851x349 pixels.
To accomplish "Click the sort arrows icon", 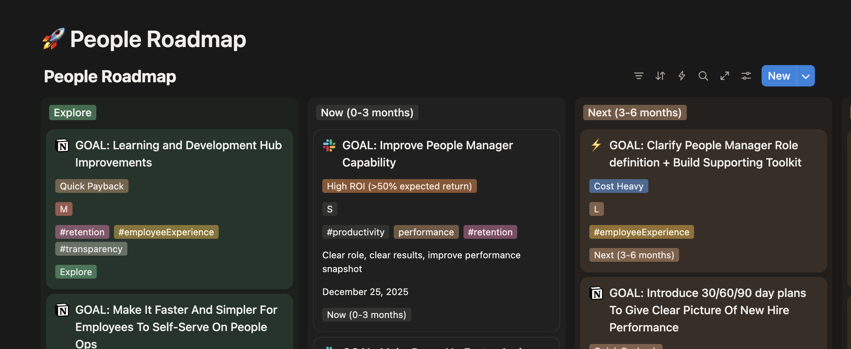I will point(660,76).
